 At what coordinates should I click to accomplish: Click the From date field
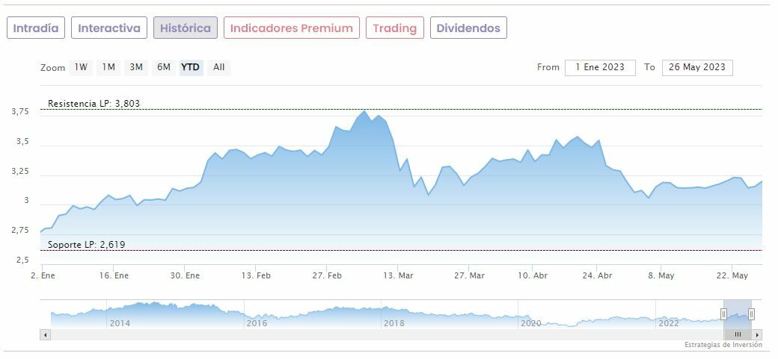(x=600, y=67)
